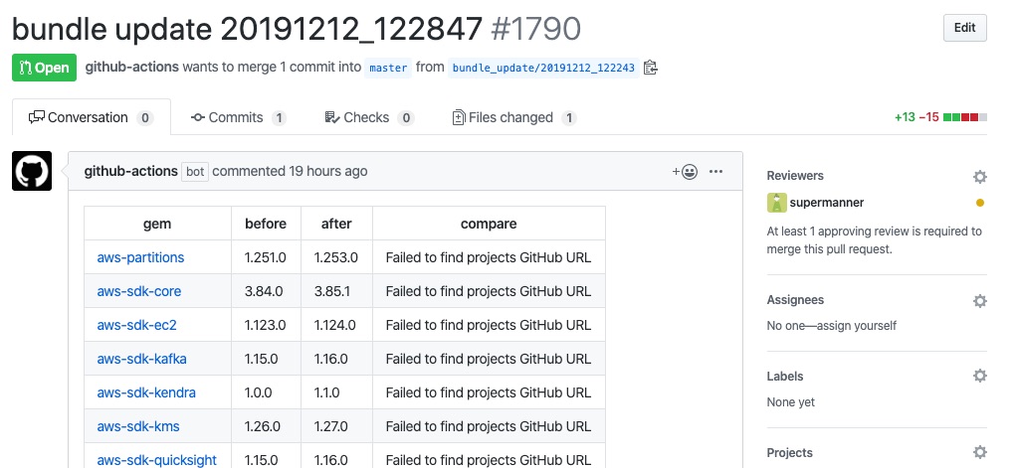1015x468 pixels.
Task: Click the compare column header
Action: [x=489, y=224]
